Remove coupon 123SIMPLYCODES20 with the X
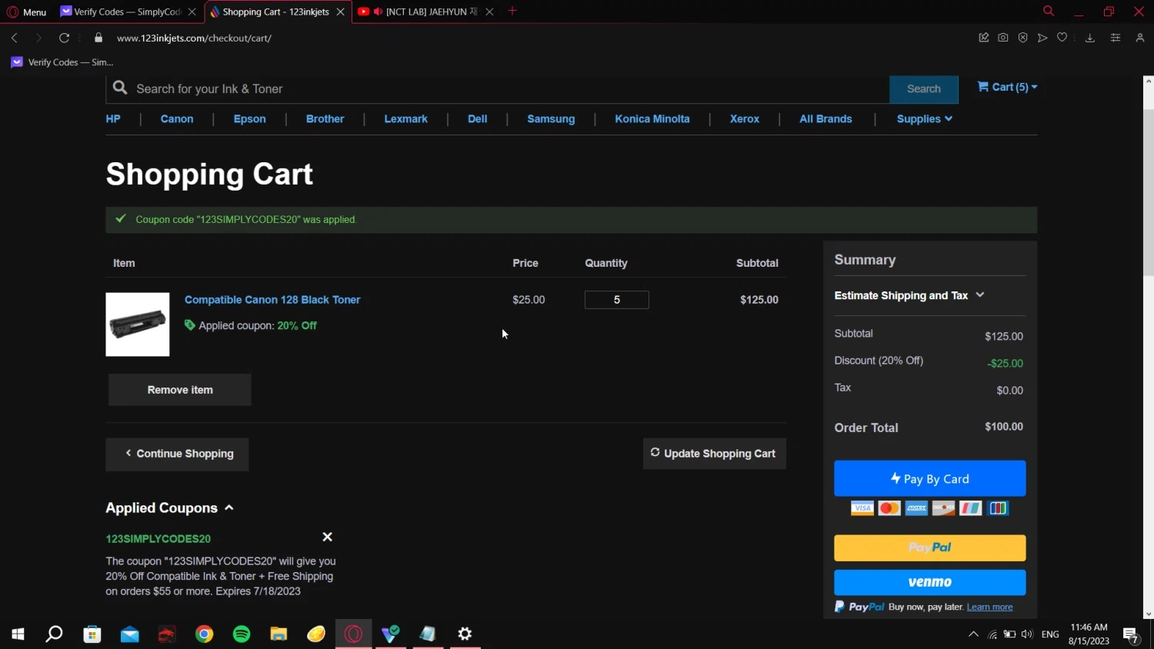The height and width of the screenshot is (649, 1154). [328, 537]
